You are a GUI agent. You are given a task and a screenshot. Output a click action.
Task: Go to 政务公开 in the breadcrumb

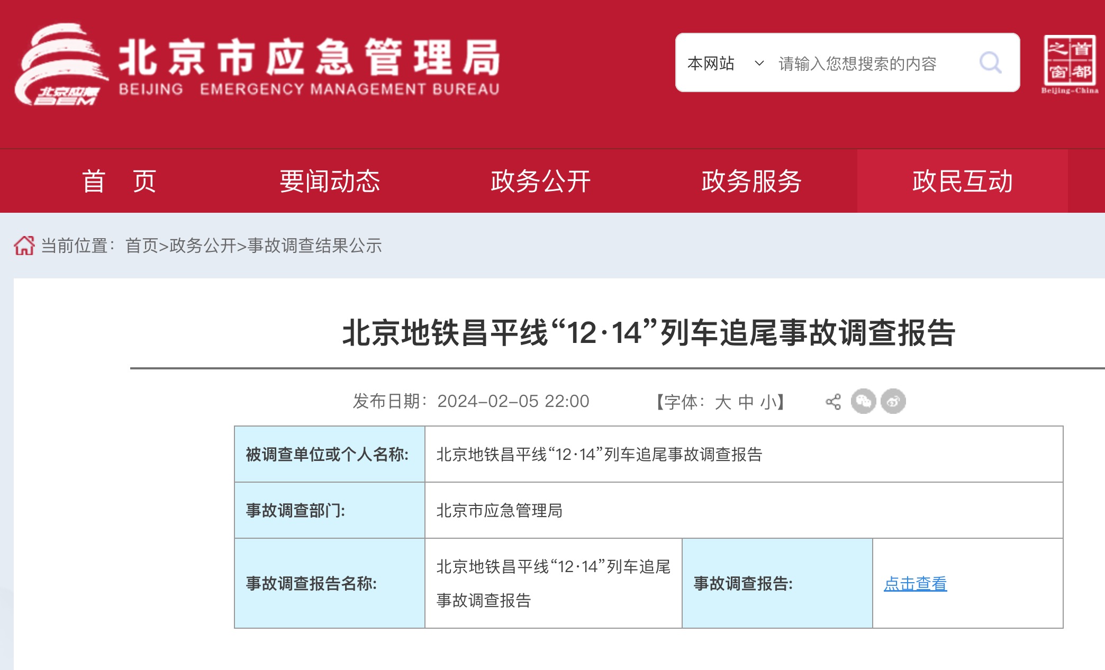(x=203, y=246)
